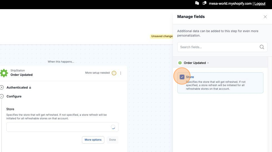Click the yellow warning circle icon
The height and width of the screenshot is (152, 272).
(x=114, y=73)
